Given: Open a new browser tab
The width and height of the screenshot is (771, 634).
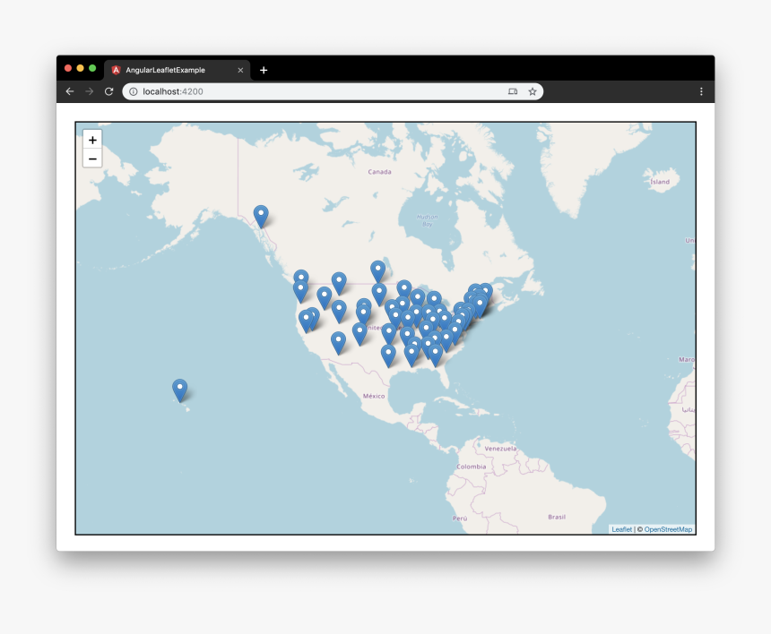Looking at the screenshot, I should tap(264, 70).
